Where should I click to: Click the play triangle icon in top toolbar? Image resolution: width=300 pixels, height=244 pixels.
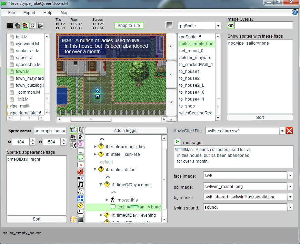click(41, 26)
